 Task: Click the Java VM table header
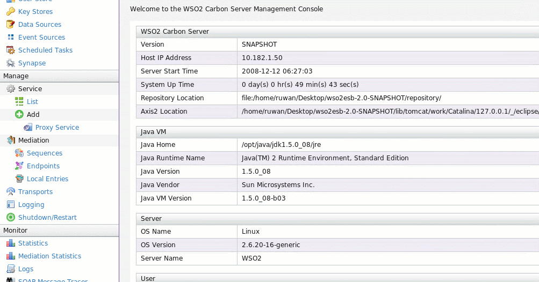[x=337, y=132]
